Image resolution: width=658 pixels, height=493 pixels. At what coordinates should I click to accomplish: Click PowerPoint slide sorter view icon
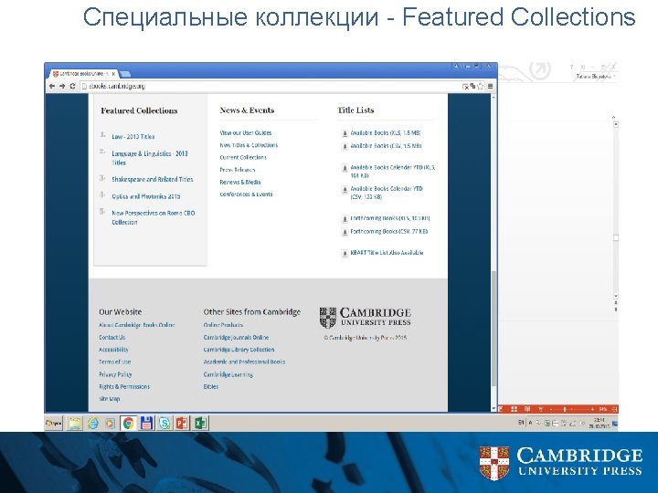(x=514, y=409)
